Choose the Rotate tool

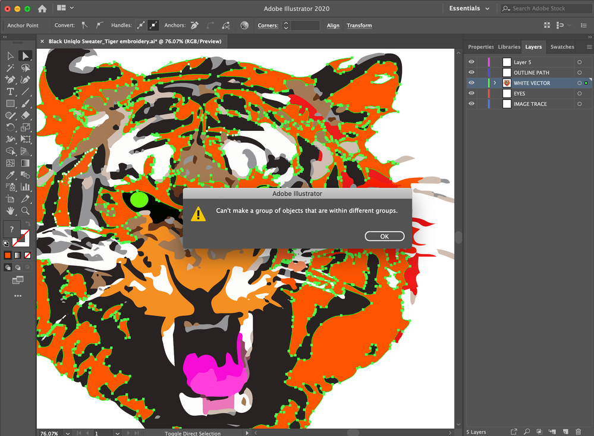click(10, 127)
